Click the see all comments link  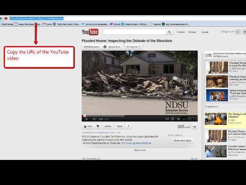(x=194, y=159)
